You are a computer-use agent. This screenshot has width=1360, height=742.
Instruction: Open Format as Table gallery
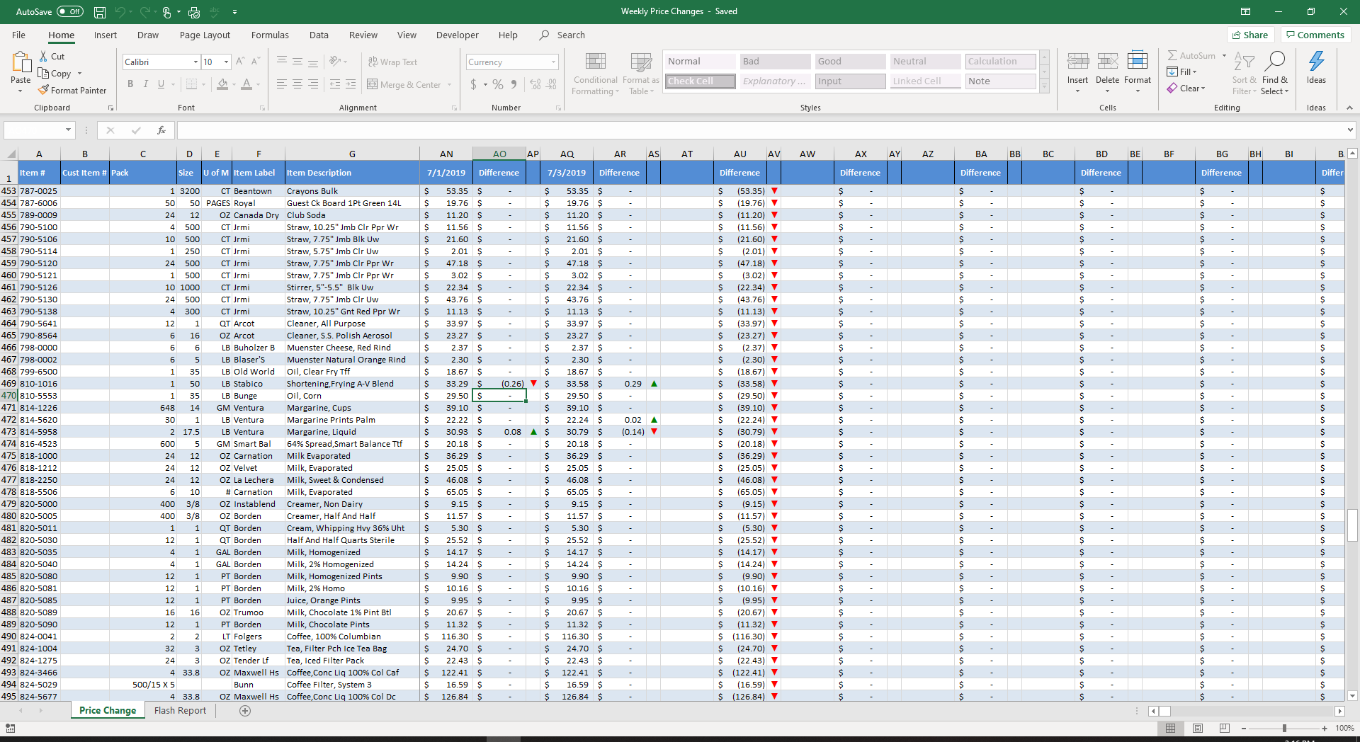(641, 74)
